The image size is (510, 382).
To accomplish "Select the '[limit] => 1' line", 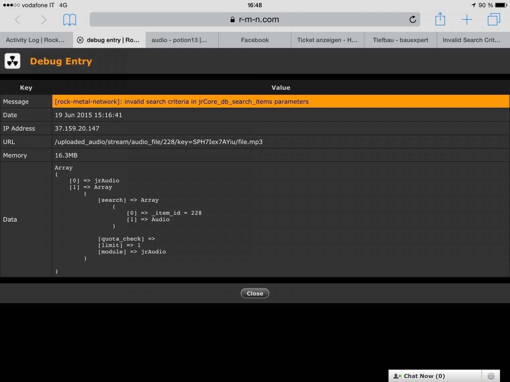I will pyautogui.click(x=119, y=245).
